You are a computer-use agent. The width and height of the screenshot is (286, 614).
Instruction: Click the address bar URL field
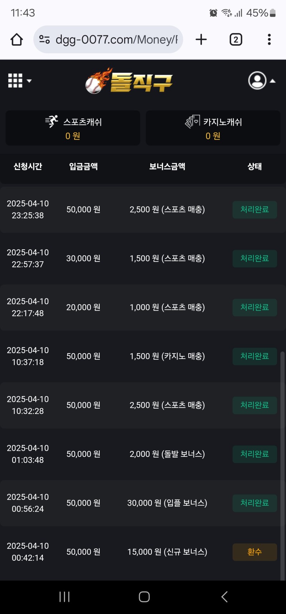tap(116, 39)
